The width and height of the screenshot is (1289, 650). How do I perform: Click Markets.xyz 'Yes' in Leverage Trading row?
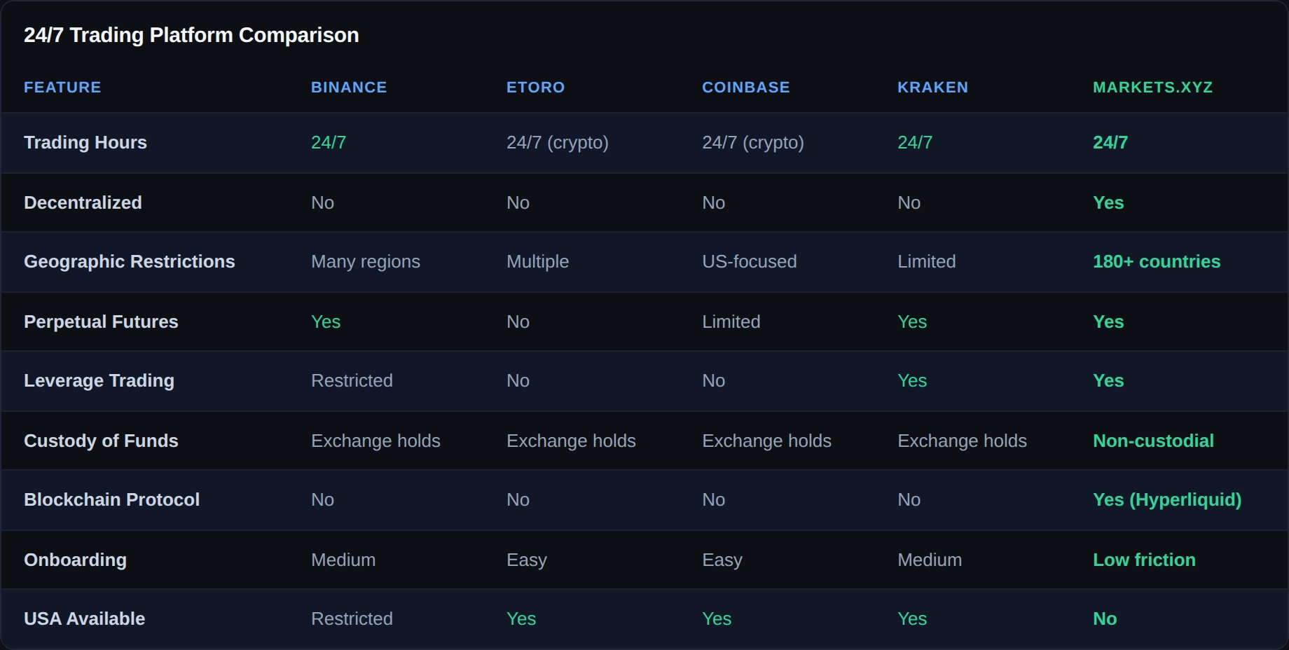[1108, 380]
